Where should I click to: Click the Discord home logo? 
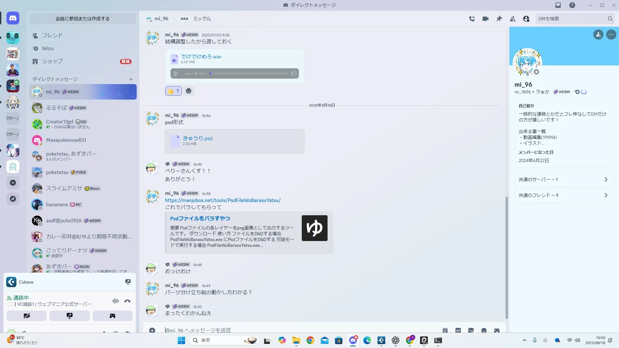13,18
